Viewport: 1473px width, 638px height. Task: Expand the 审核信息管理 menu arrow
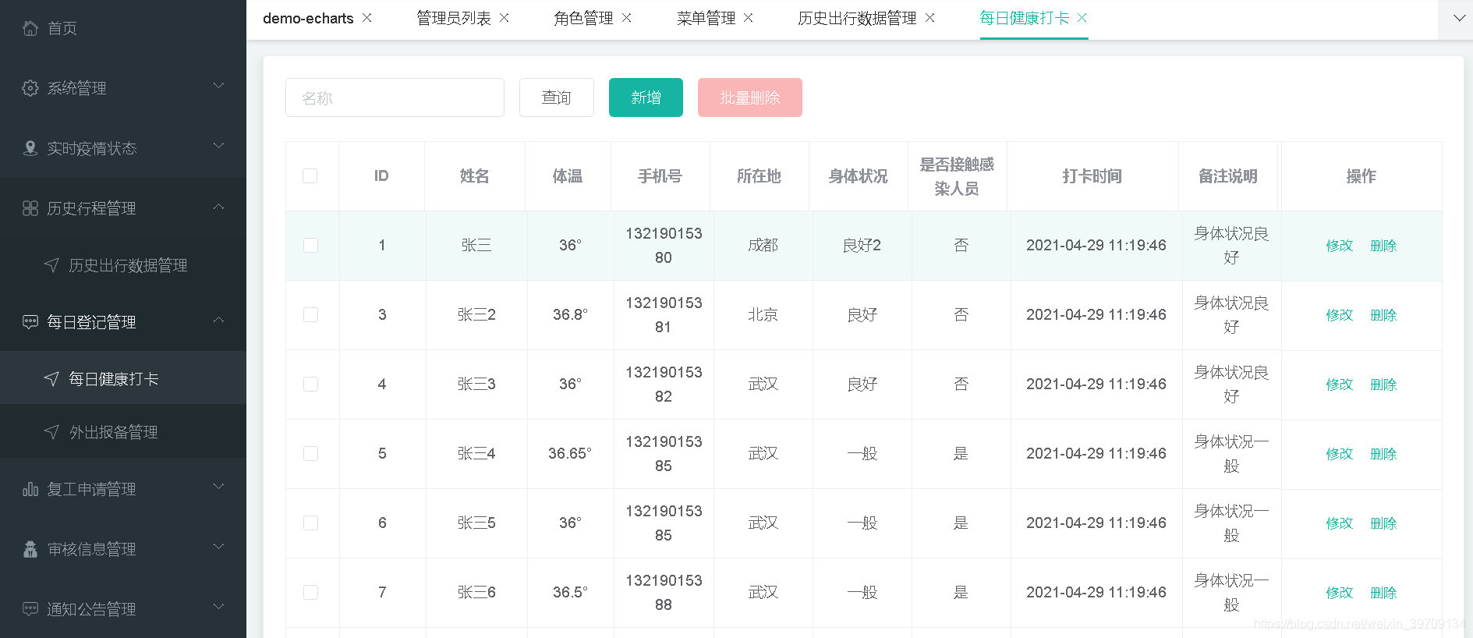click(x=219, y=547)
